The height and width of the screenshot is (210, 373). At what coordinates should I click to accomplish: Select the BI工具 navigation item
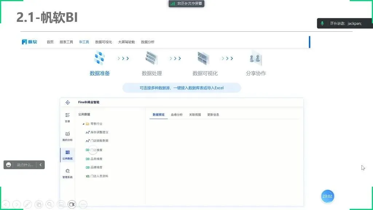click(84, 42)
